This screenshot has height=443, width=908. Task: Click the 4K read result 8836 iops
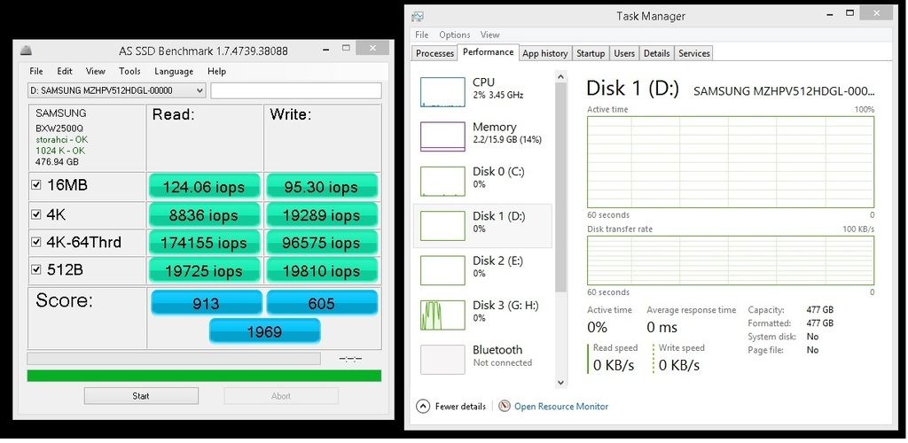tap(204, 215)
